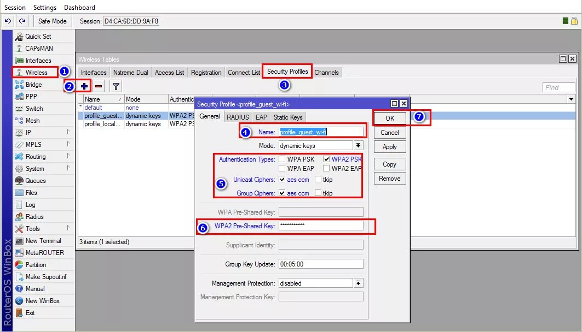
Task: Open Mesh in the sidebar
Action: [32, 120]
